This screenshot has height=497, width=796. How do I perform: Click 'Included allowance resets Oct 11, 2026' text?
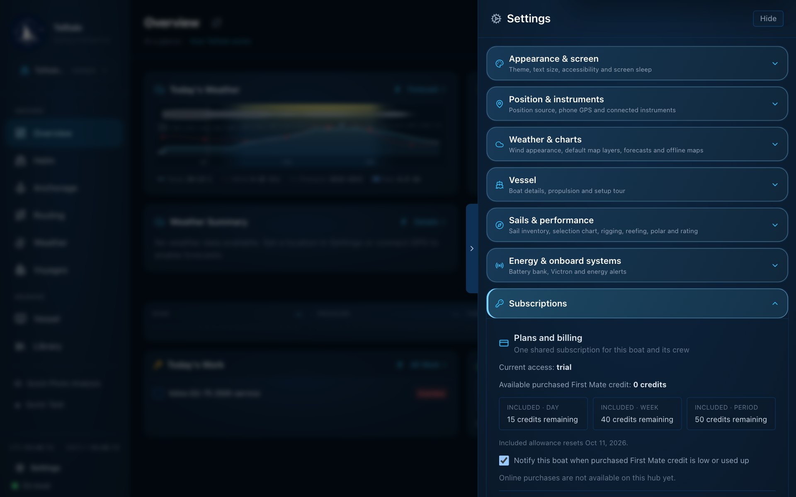coord(563,443)
